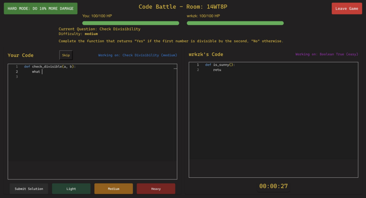Click the 'Difficulty: medium' text

(78, 34)
